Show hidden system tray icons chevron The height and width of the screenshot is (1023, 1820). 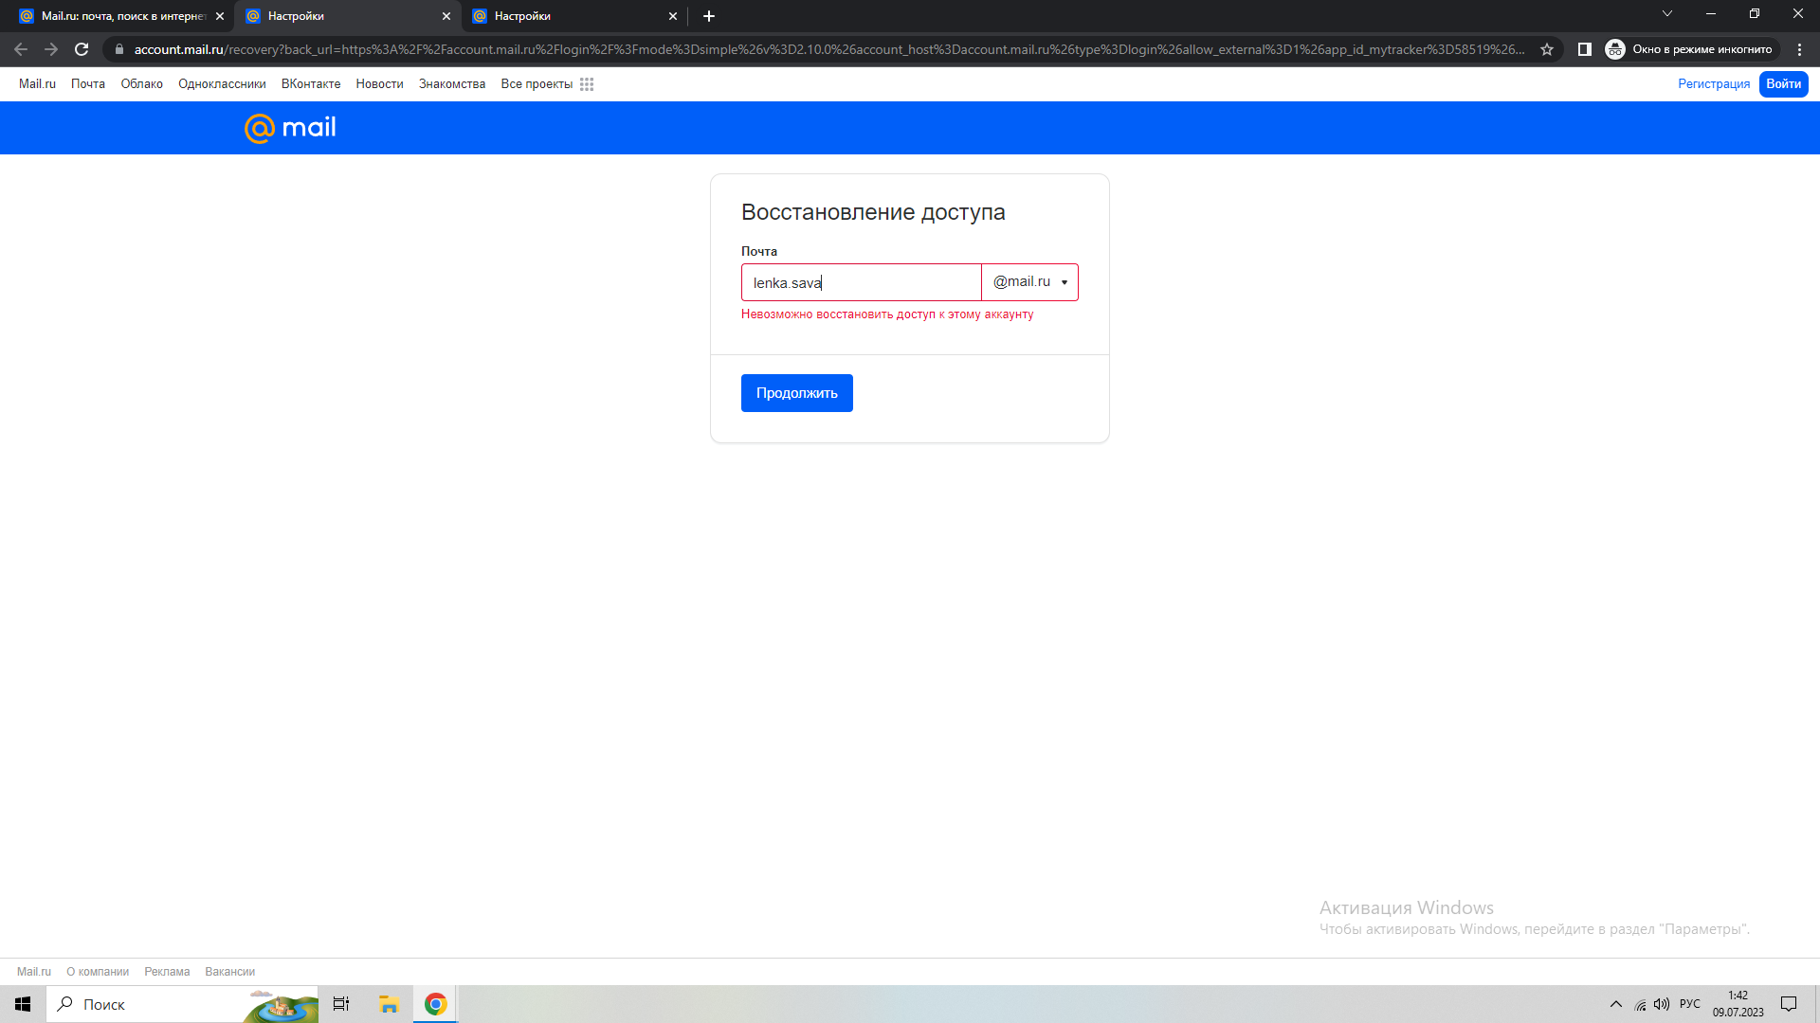coord(1616,1004)
